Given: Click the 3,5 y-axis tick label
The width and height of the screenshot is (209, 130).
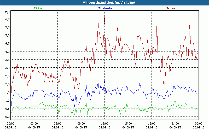Looking at the screenshot, I should click(x=7, y=60).
